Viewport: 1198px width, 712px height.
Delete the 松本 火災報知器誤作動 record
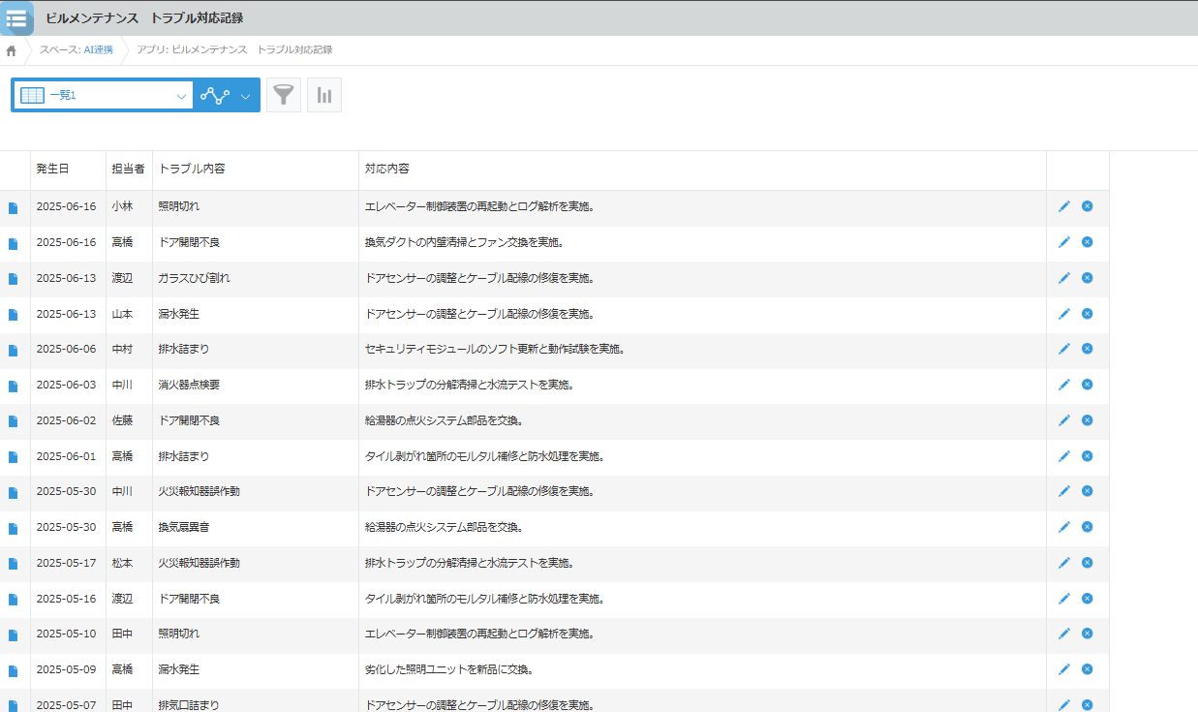(x=1087, y=563)
